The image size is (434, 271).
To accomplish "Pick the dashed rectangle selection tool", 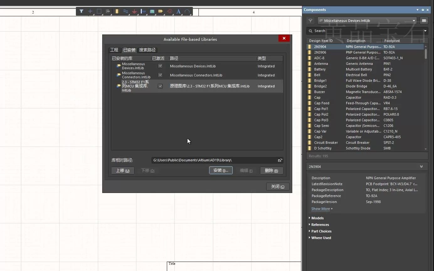I will [99, 11].
